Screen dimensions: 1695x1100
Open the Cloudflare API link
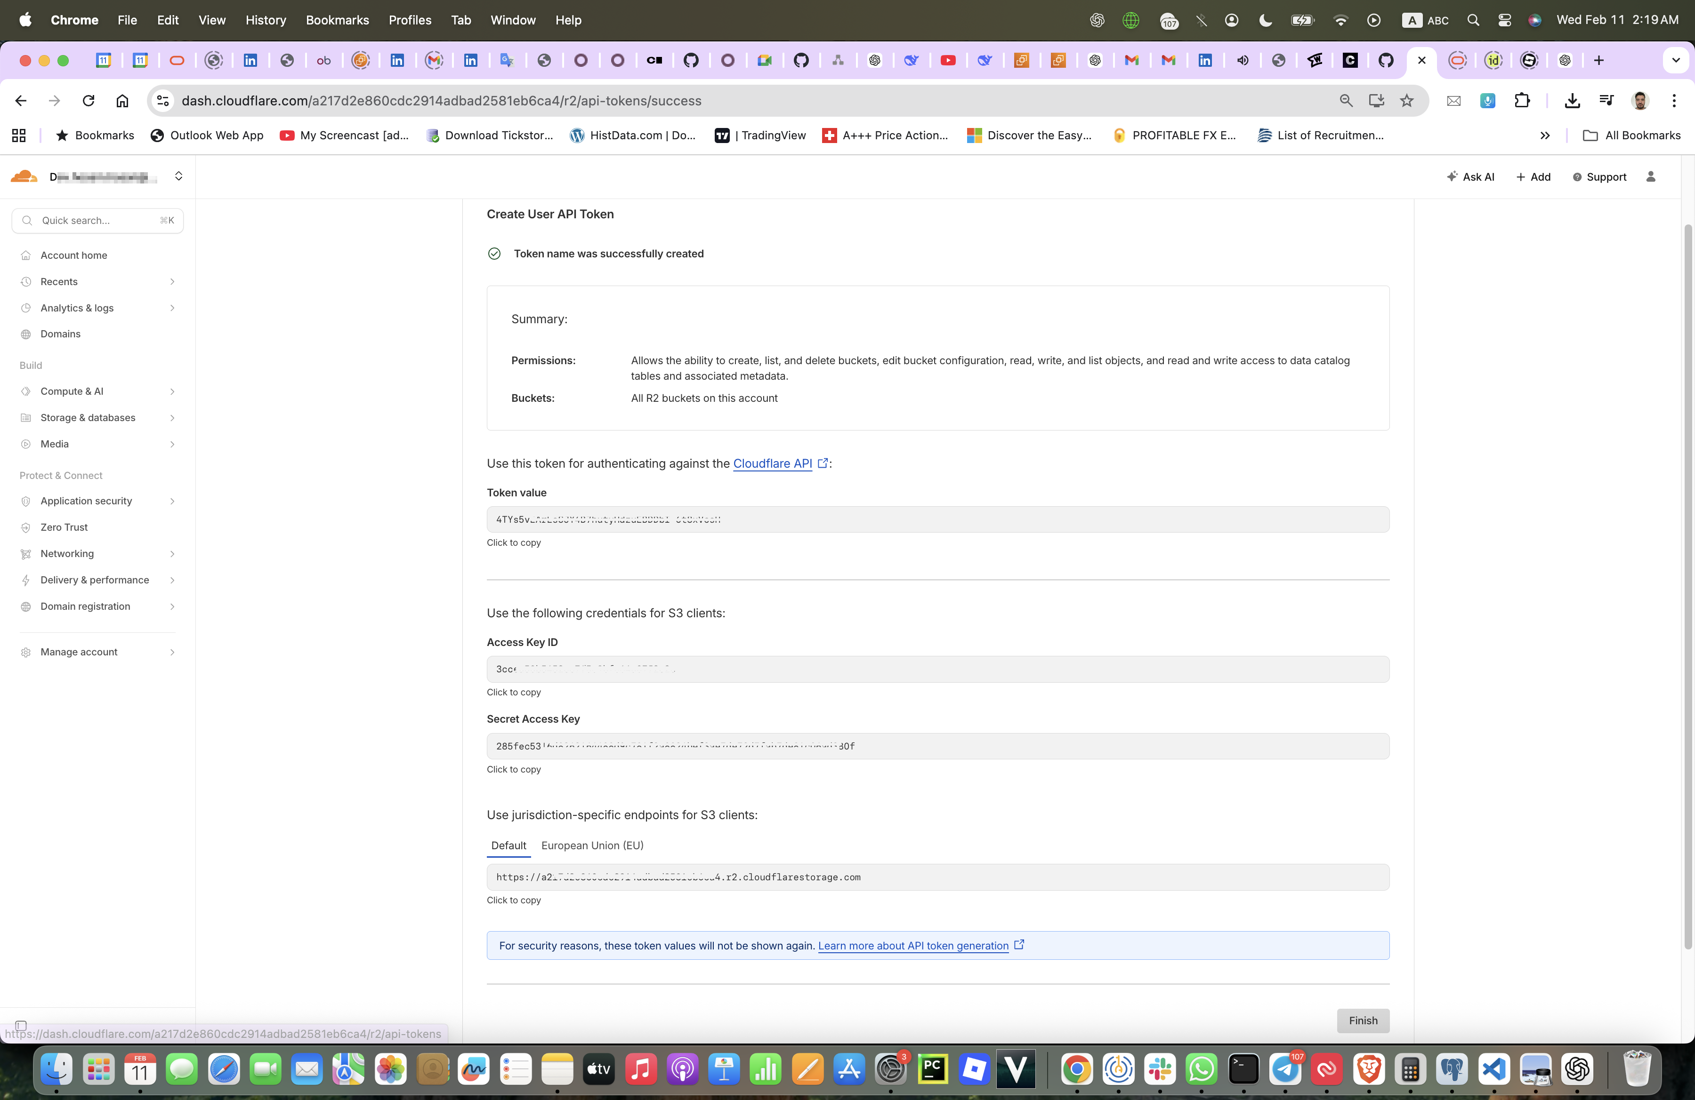point(772,463)
